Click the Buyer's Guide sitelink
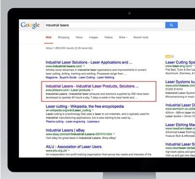Screen dimensions: 195x179 tap(68, 77)
